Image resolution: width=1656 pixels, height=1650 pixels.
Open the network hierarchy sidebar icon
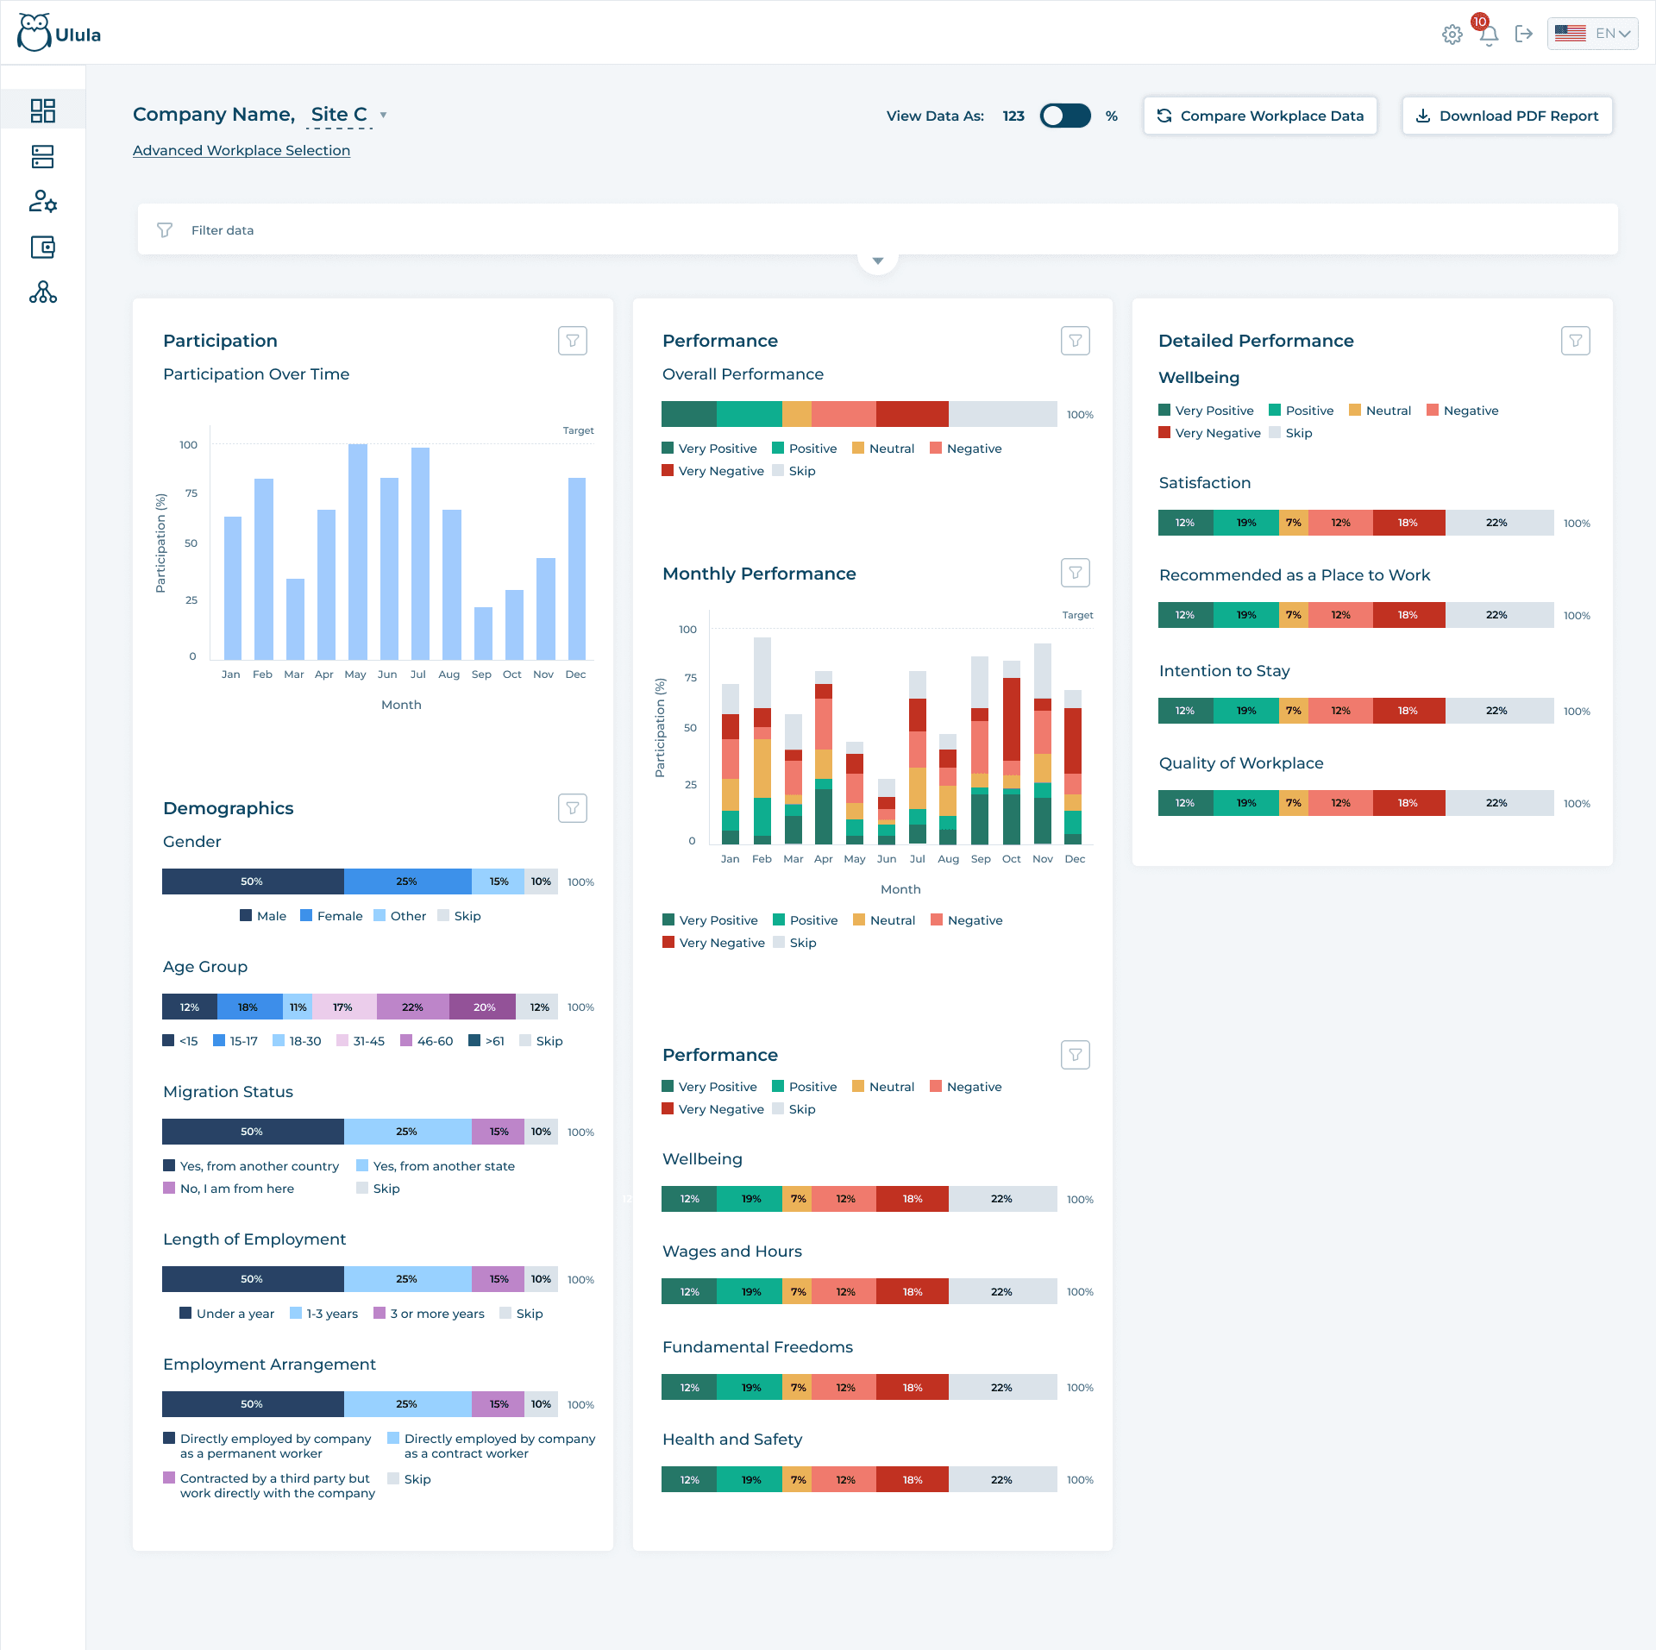[42, 292]
